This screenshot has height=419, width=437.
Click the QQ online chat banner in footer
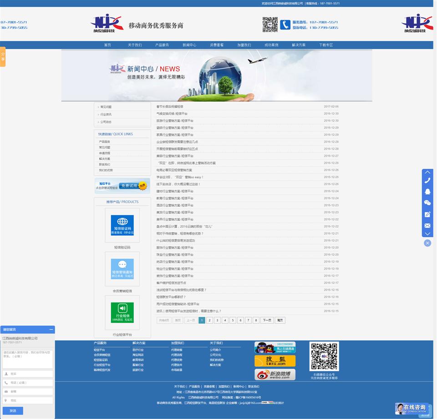(x=275, y=348)
